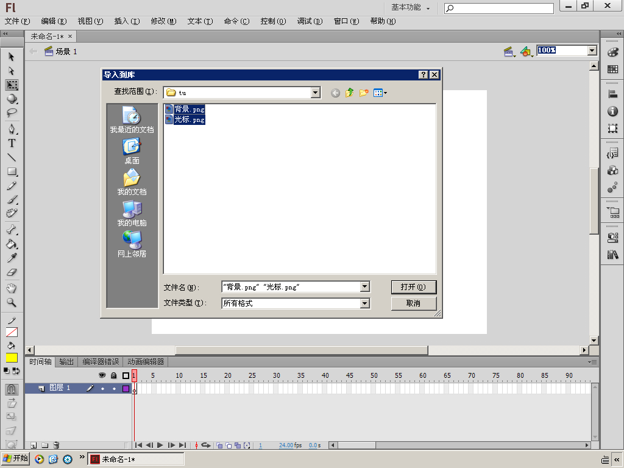Viewport: 624px width, 468px height.
Task: Open the 窗口 menu
Action: (x=346, y=21)
